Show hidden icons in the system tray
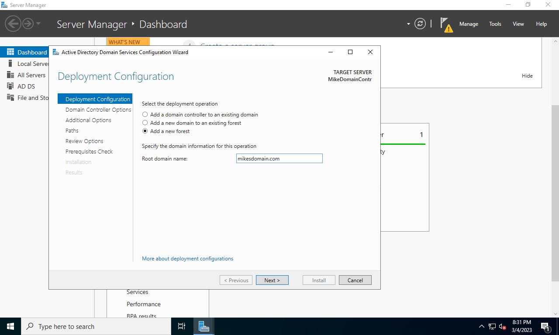559x335 pixels. click(481, 326)
